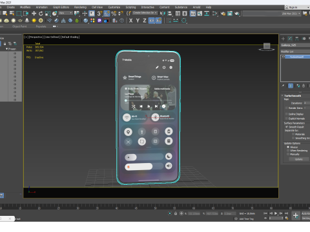310x232 pixels.
Task: Open the Modifiers menu
Action: click(25, 7)
